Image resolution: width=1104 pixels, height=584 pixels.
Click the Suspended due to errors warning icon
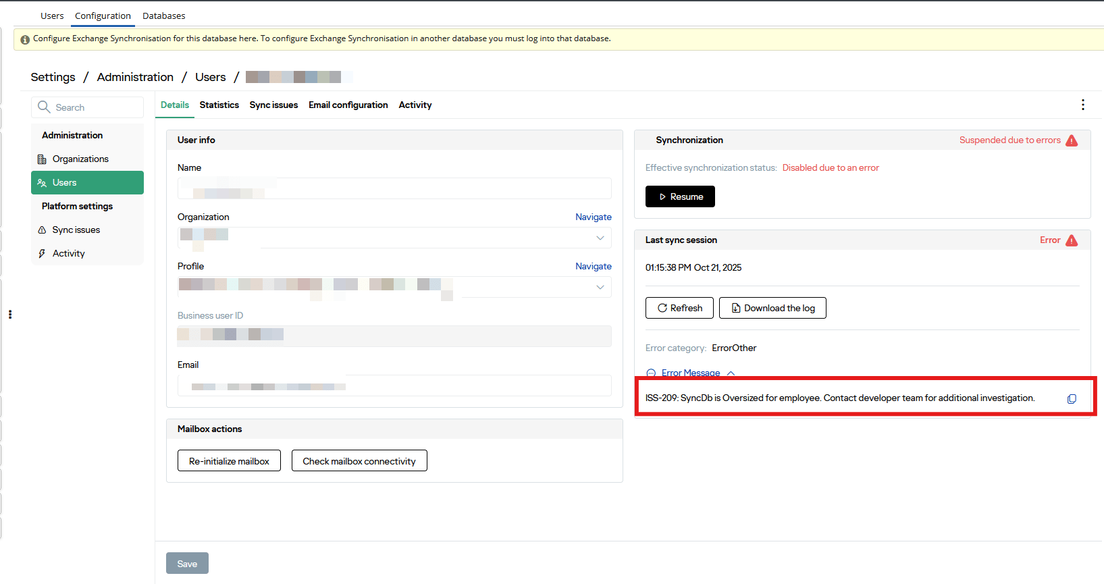coord(1072,140)
